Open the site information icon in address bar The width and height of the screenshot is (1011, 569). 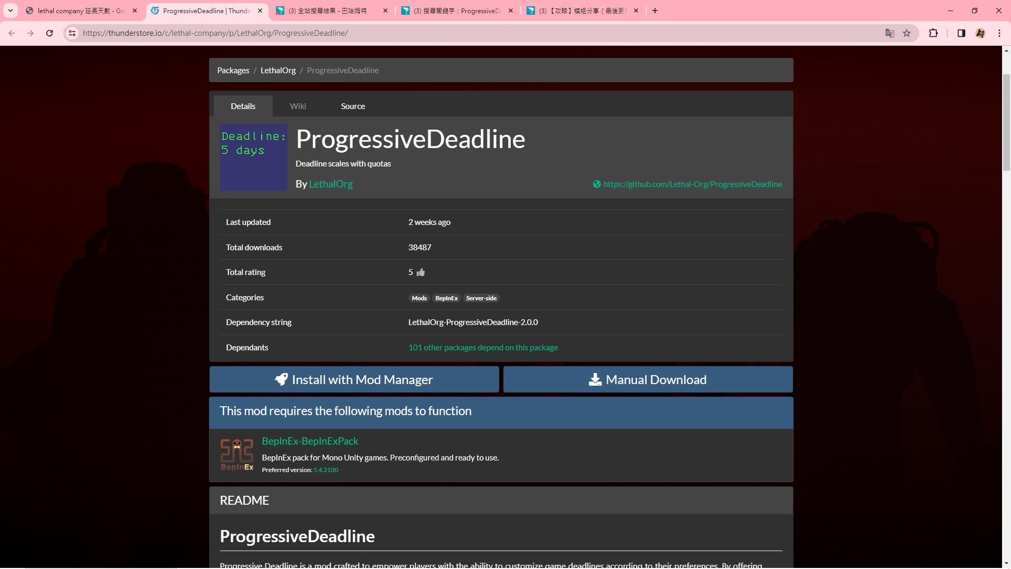coord(72,33)
